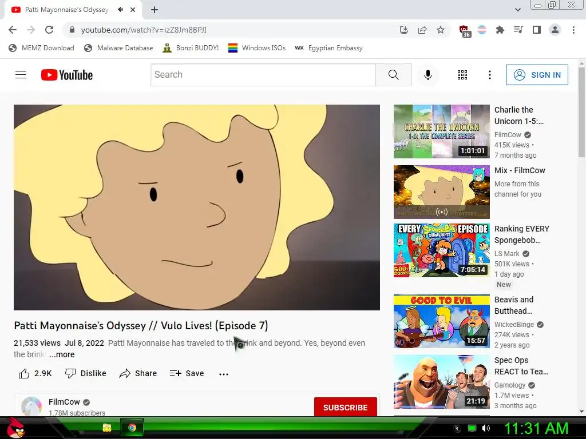Expand the tab search chevron
The width and height of the screenshot is (586, 439).
pyautogui.click(x=517, y=10)
